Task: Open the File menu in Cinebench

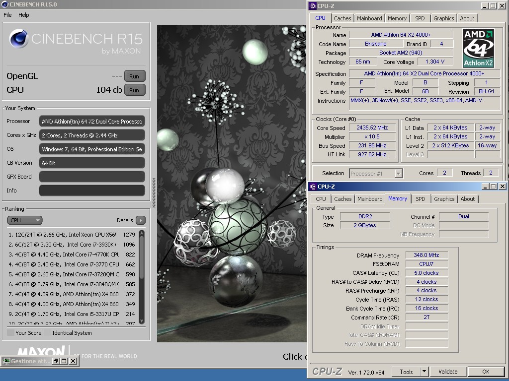Action: pyautogui.click(x=7, y=15)
